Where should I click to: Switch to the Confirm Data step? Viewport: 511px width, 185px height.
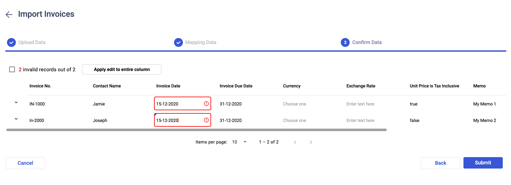(367, 42)
